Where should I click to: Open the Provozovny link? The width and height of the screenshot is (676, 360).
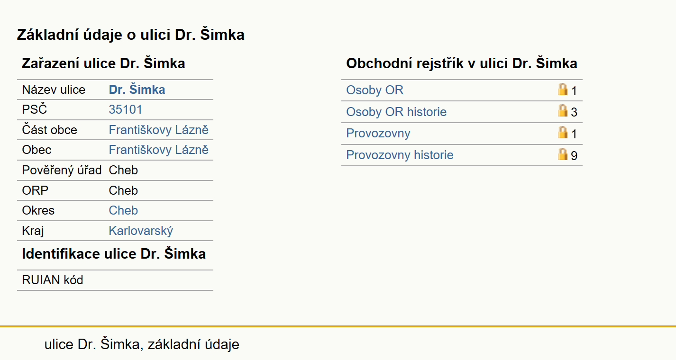pyautogui.click(x=378, y=134)
